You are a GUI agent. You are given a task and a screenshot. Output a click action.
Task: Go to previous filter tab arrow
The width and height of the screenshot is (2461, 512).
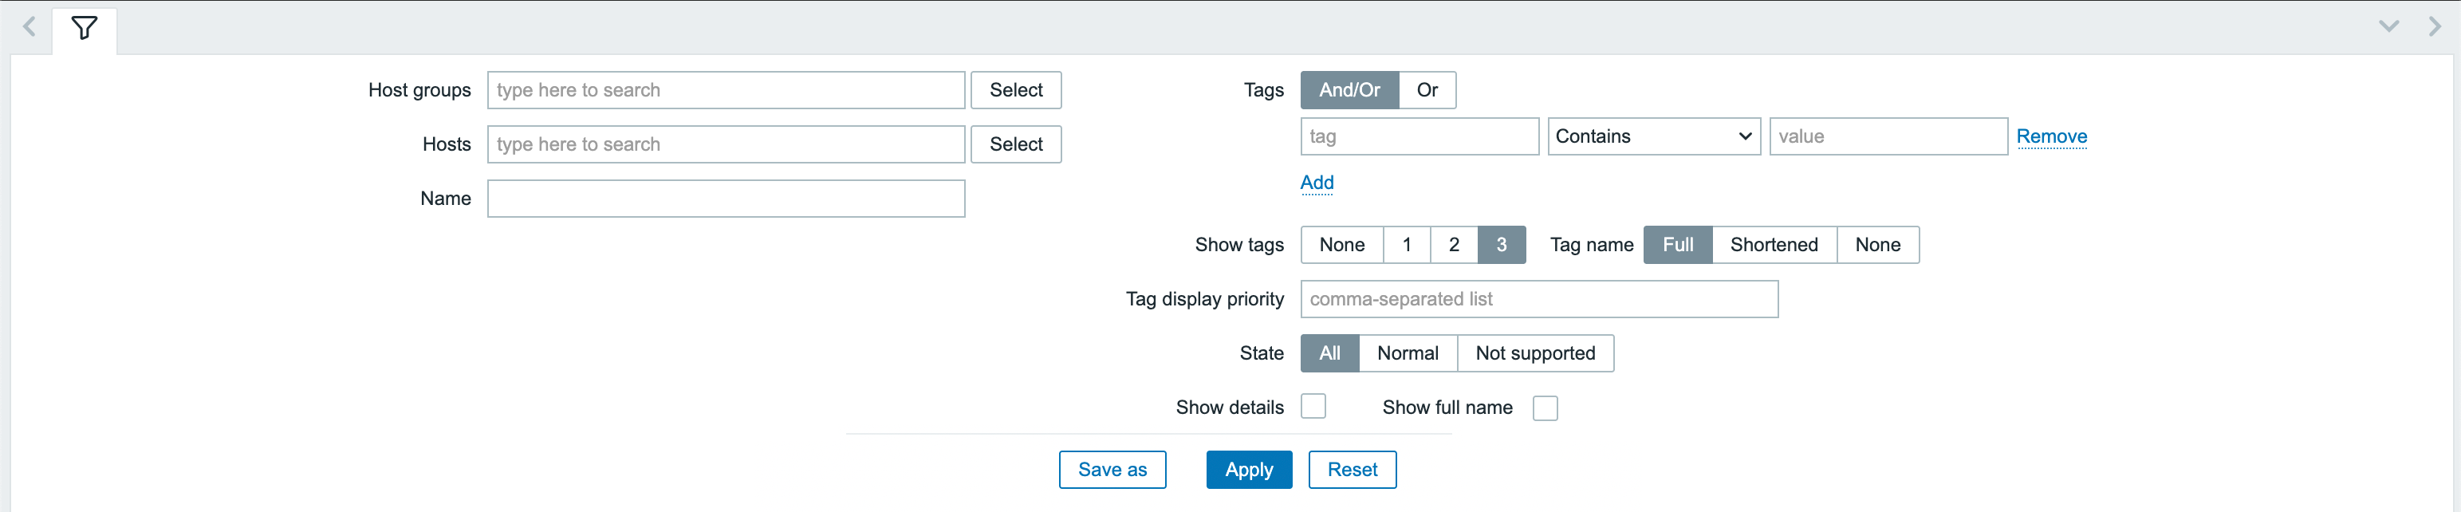(x=30, y=27)
